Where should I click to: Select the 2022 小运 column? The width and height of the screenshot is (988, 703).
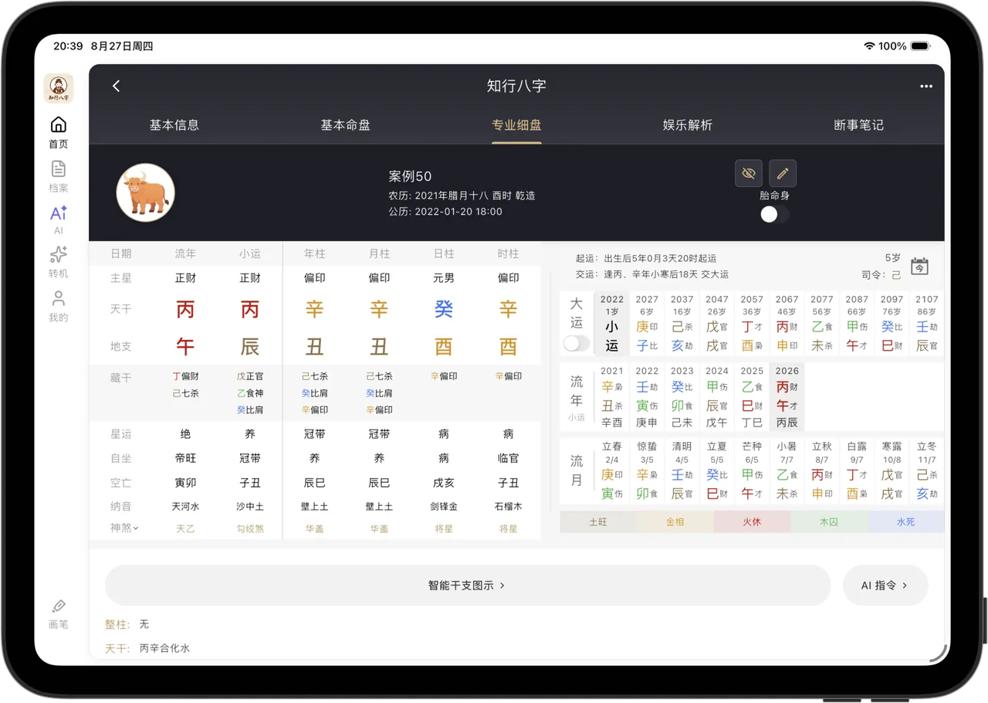pos(612,324)
